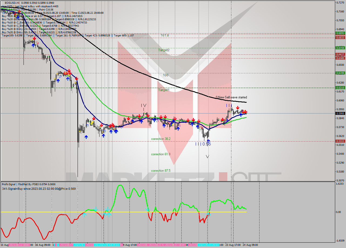Click the green 0.6398 price tag
This screenshot has width=346, height=248.
pyautogui.click(x=340, y=73)
